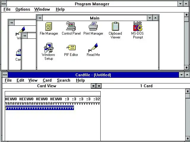This screenshot has height=142, width=190.
Task: Click Program Manager scrollbar up arrow
Action: (186, 15)
